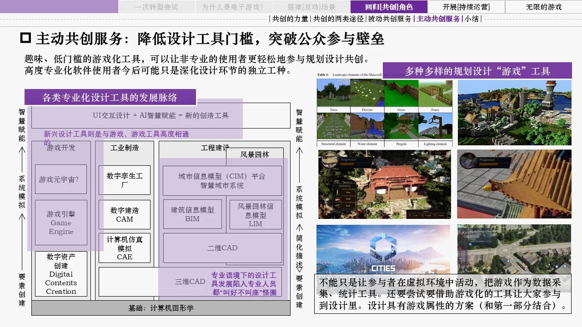The width and height of the screenshot is (582, 327).
Task: Select the 风景园林信息模型 LIM box
Action: (x=256, y=214)
